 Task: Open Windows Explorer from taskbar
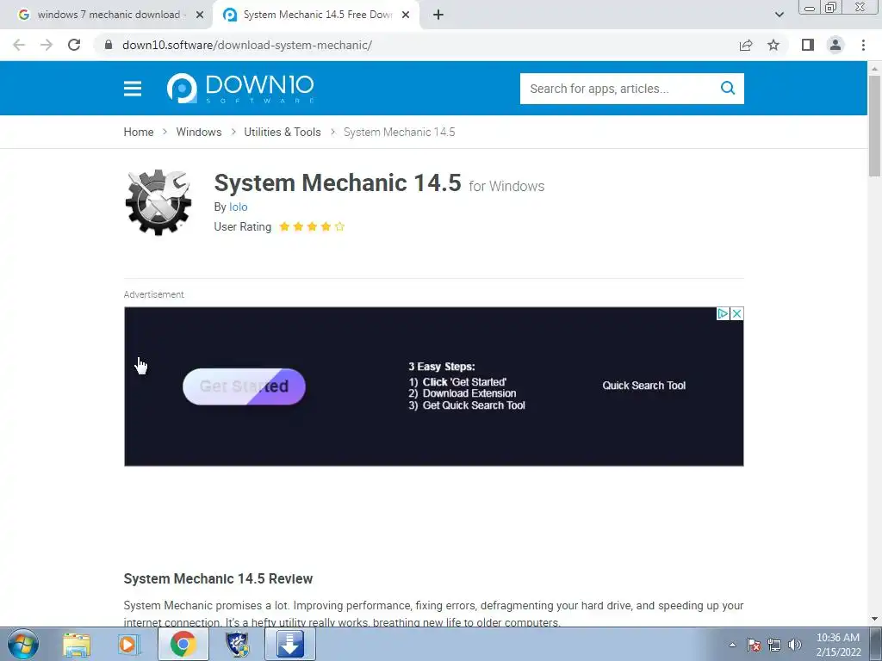tap(77, 644)
